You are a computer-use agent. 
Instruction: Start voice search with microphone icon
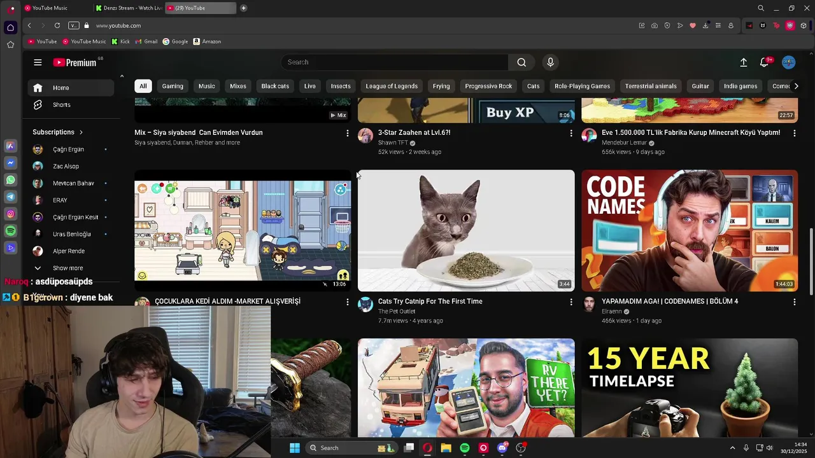pyautogui.click(x=551, y=62)
